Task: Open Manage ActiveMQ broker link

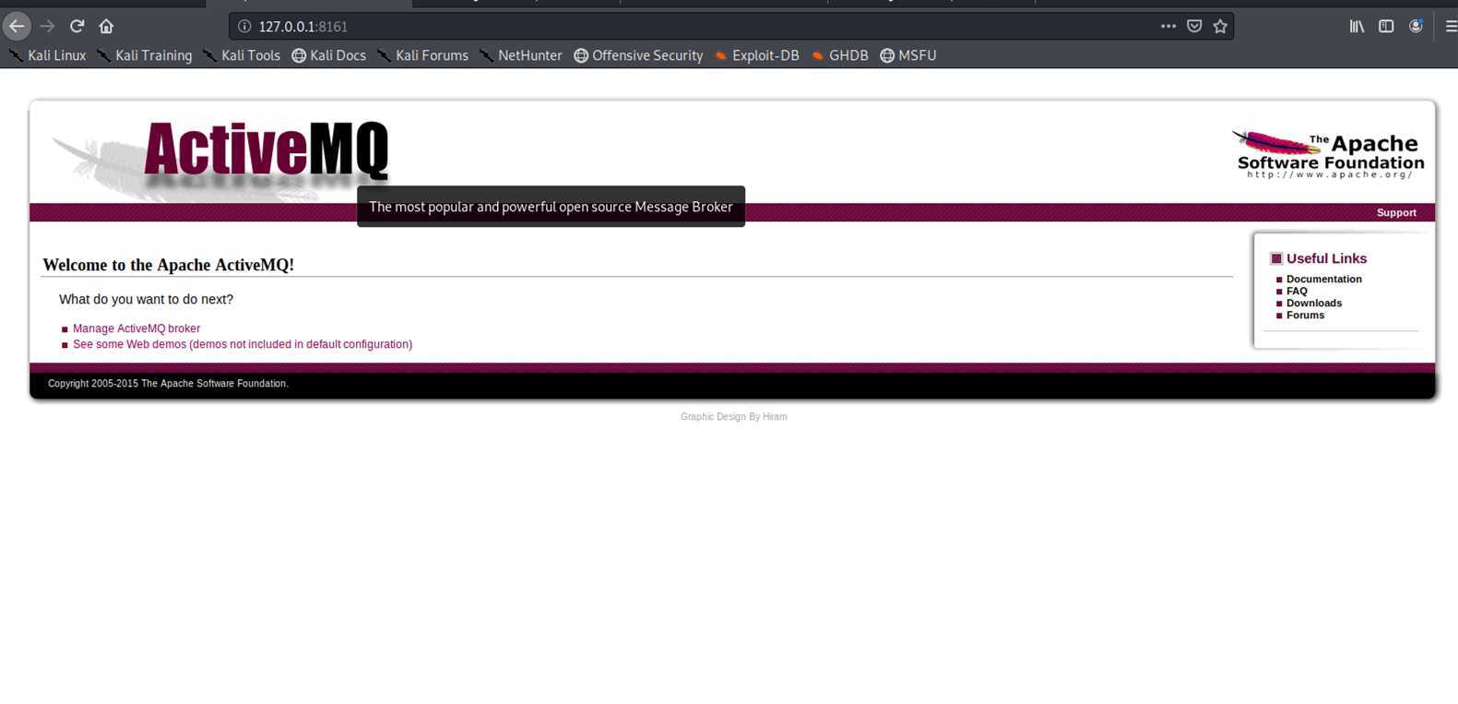Action: click(136, 328)
